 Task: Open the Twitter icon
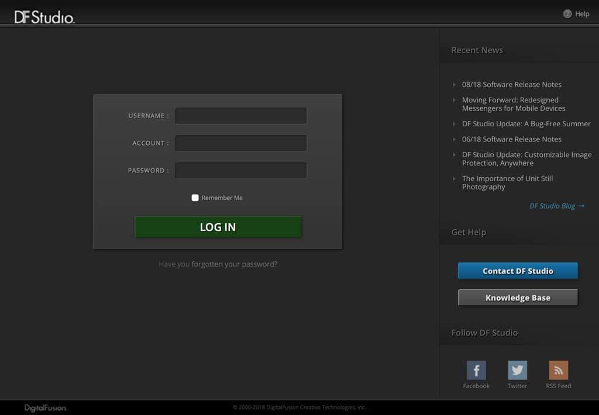tap(517, 370)
